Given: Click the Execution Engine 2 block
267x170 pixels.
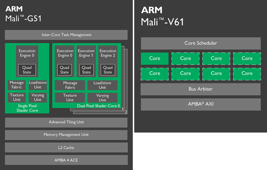Looking at the screenshot, I should (108, 61).
